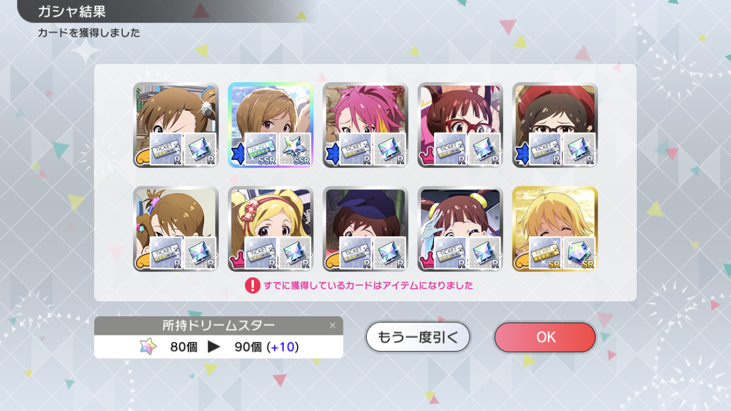The image size is (731, 411).
Task: Open the red beret glasses girl card
Action: [x=555, y=125]
